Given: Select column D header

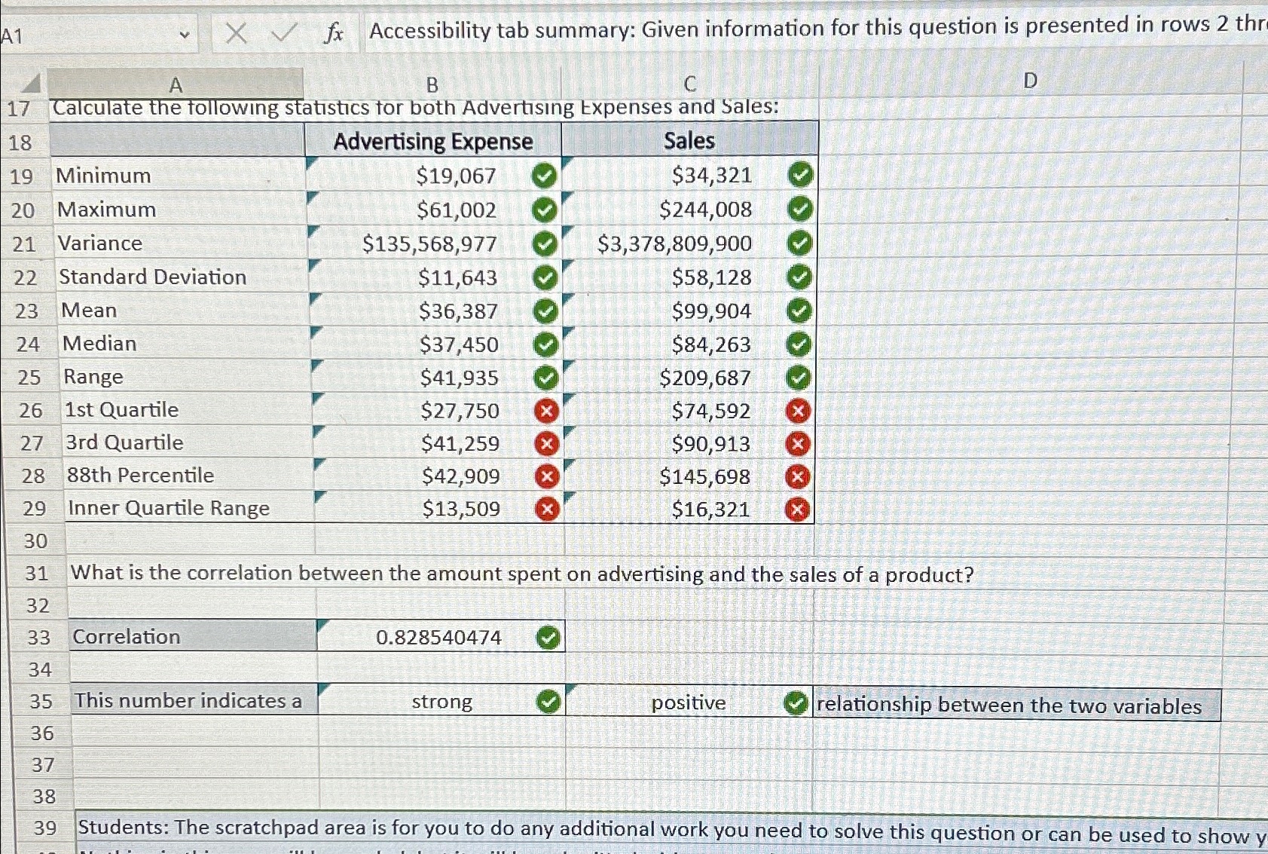Looking at the screenshot, I should [x=1029, y=81].
